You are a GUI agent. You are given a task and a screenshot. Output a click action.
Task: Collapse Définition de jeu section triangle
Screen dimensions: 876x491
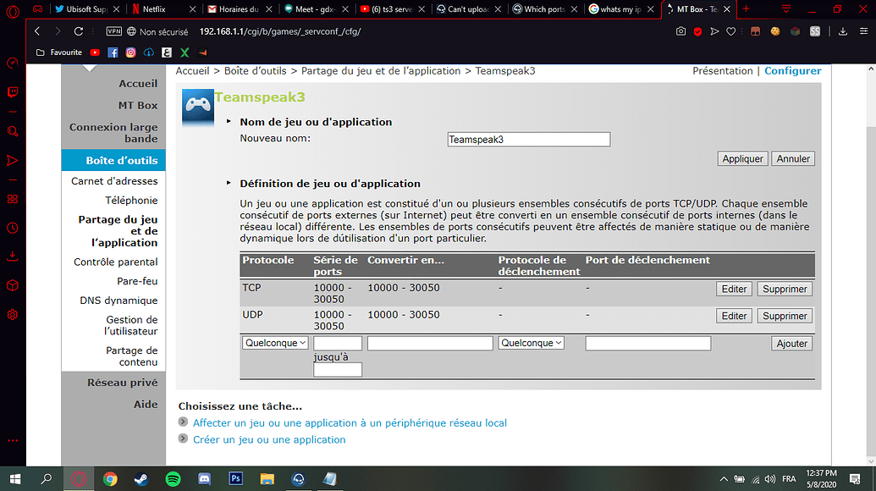(x=229, y=183)
